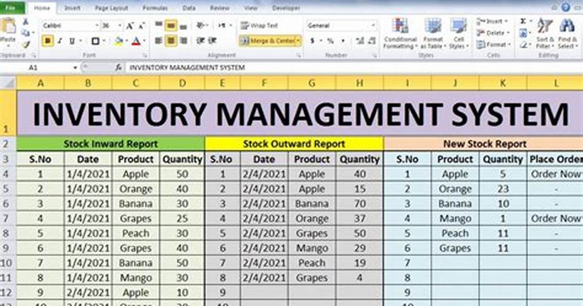Toggle Middle Align vertical alignment
Image resolution: width=583 pixels, height=306 pixels.
(171, 25)
